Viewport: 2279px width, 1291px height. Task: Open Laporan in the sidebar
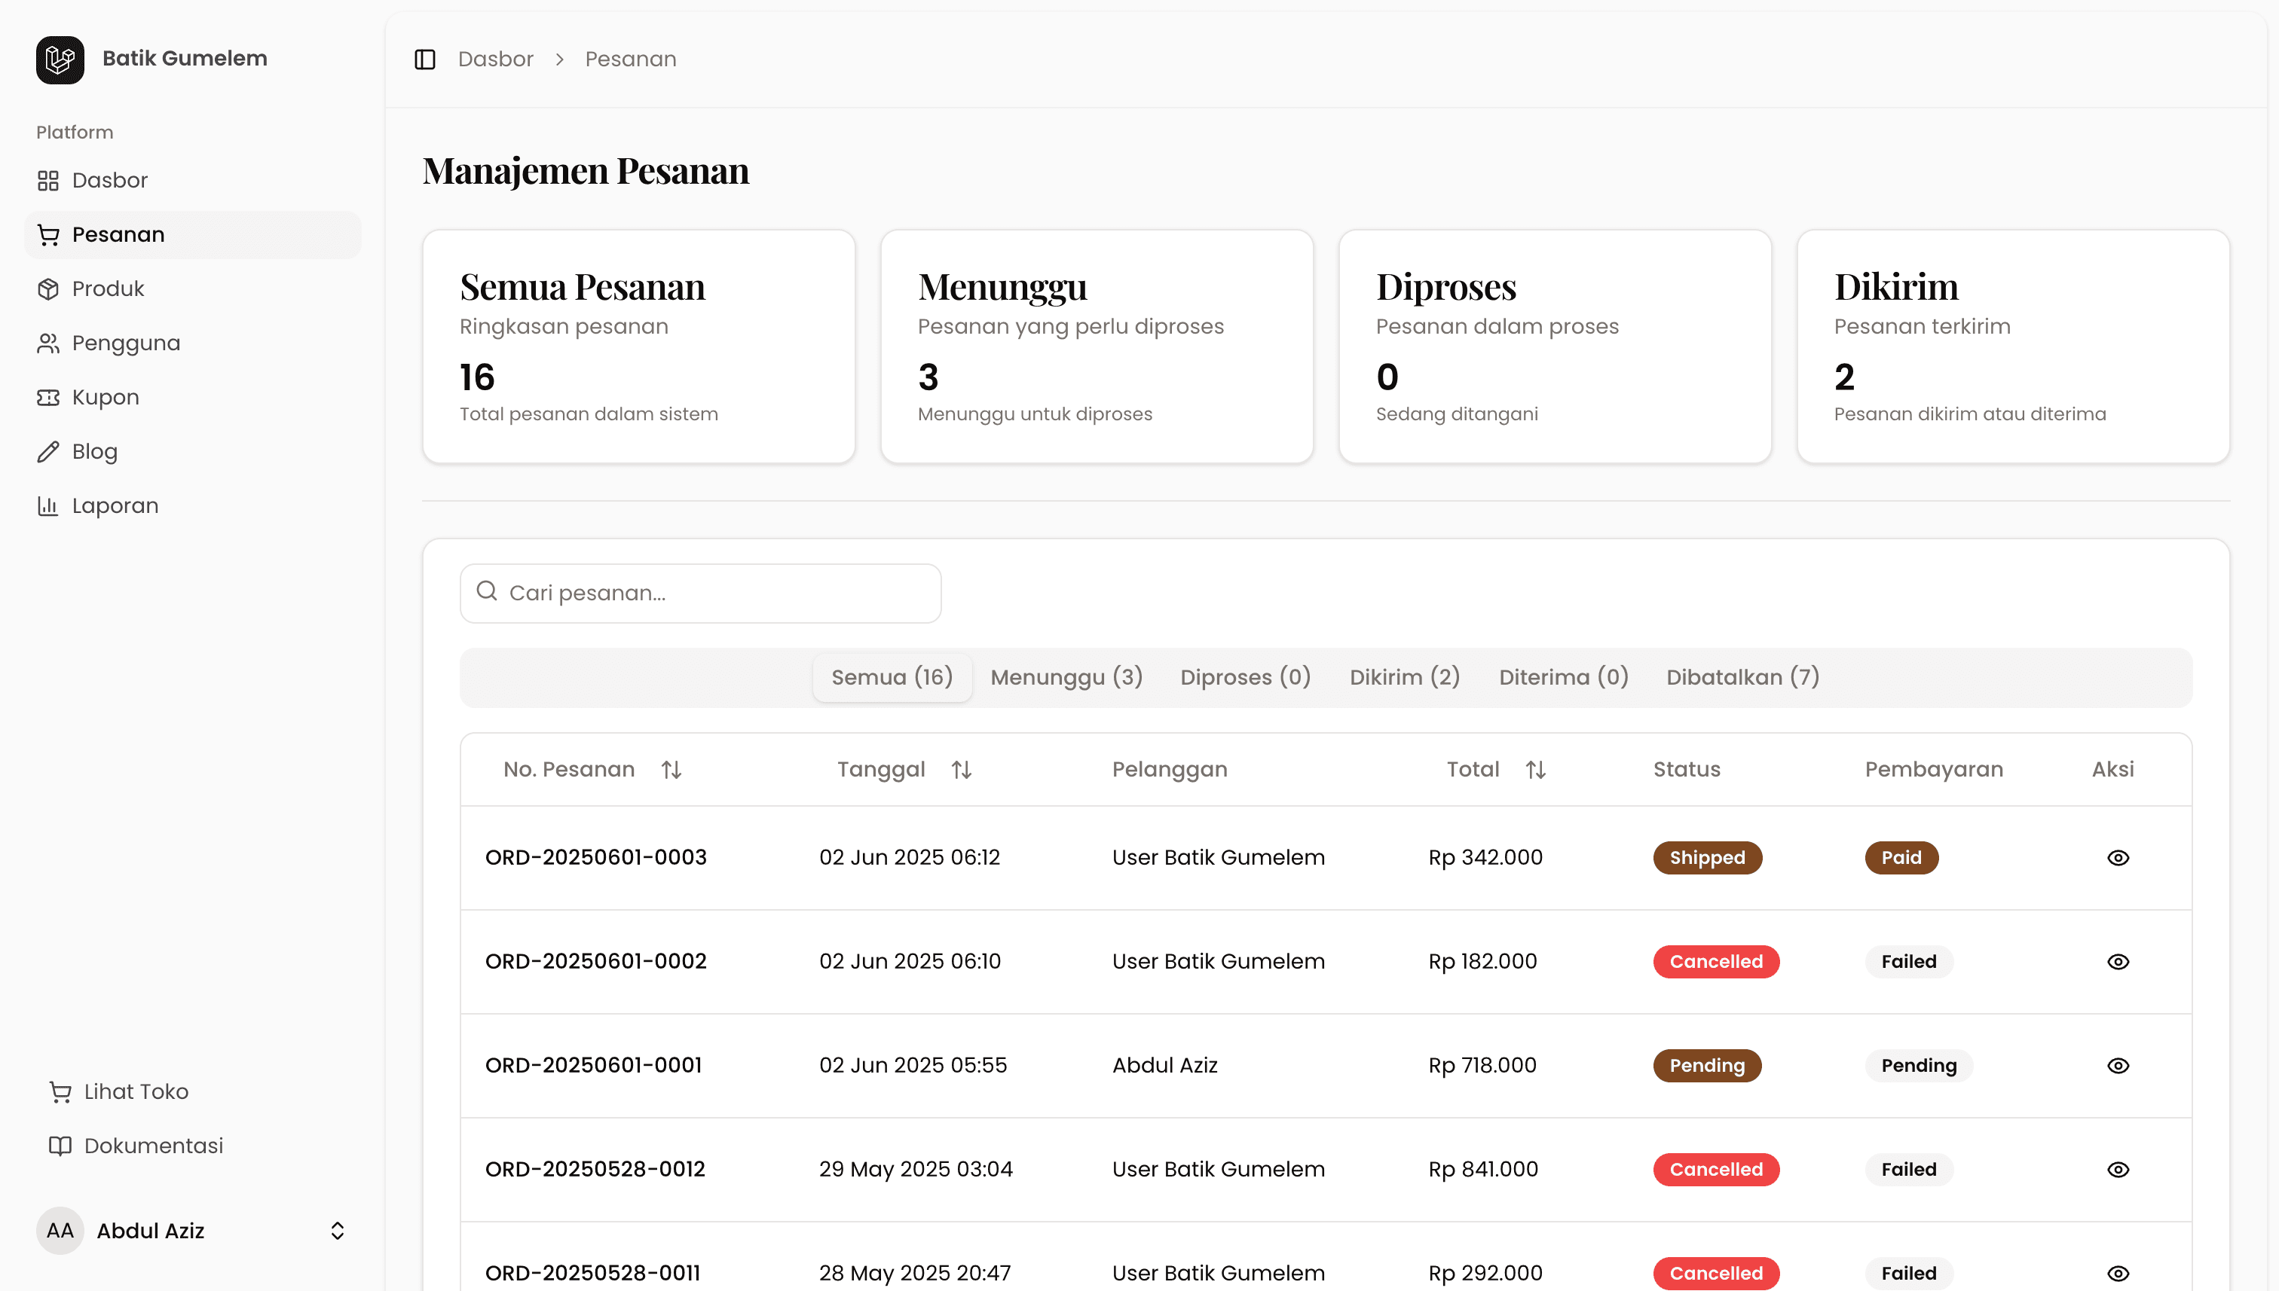point(192,505)
